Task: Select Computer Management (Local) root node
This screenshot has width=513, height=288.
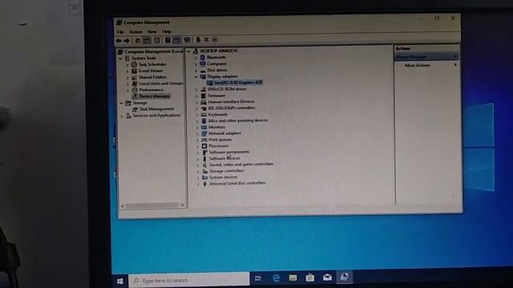Action: (153, 51)
